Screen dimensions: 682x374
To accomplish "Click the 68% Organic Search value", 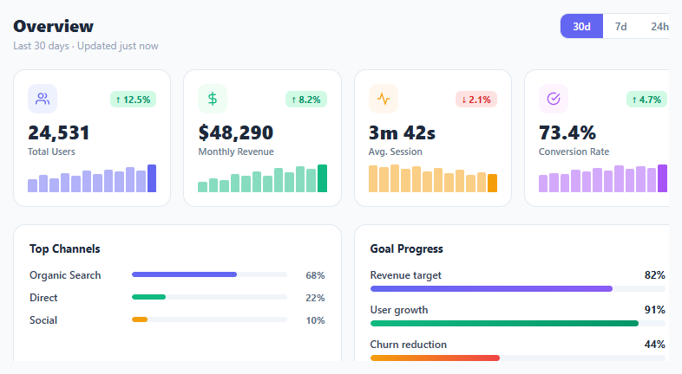I will [315, 275].
